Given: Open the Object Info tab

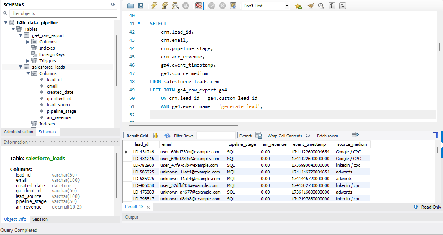Looking at the screenshot, I should 15,219.
